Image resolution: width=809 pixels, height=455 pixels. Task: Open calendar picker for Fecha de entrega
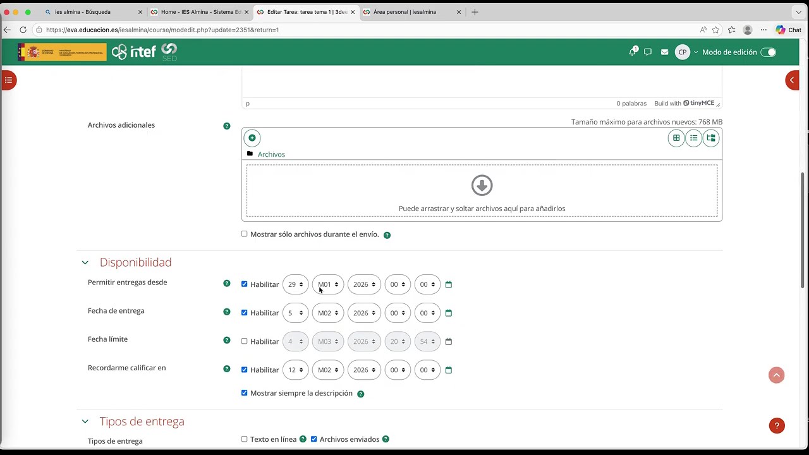point(449,313)
